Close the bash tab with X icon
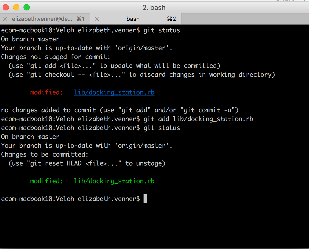The height and width of the screenshot is (249, 309). click(97, 19)
